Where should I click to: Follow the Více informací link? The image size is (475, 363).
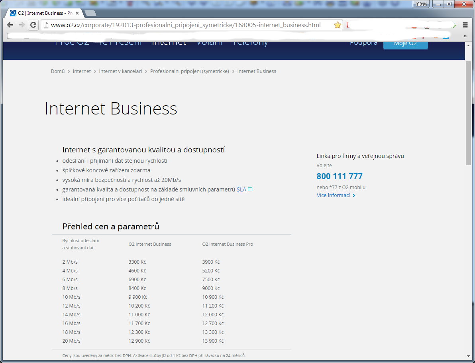pyautogui.click(x=333, y=195)
